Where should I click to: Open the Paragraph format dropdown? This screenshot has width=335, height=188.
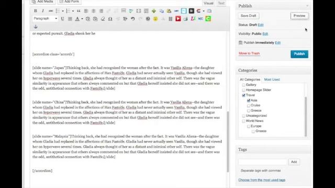(x=46, y=19)
